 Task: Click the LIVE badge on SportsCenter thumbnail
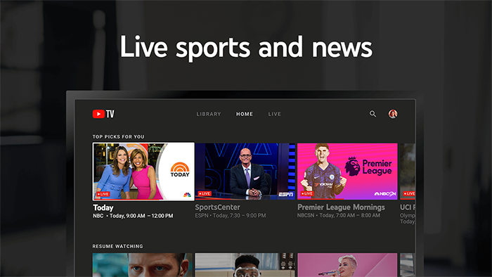[205, 193]
